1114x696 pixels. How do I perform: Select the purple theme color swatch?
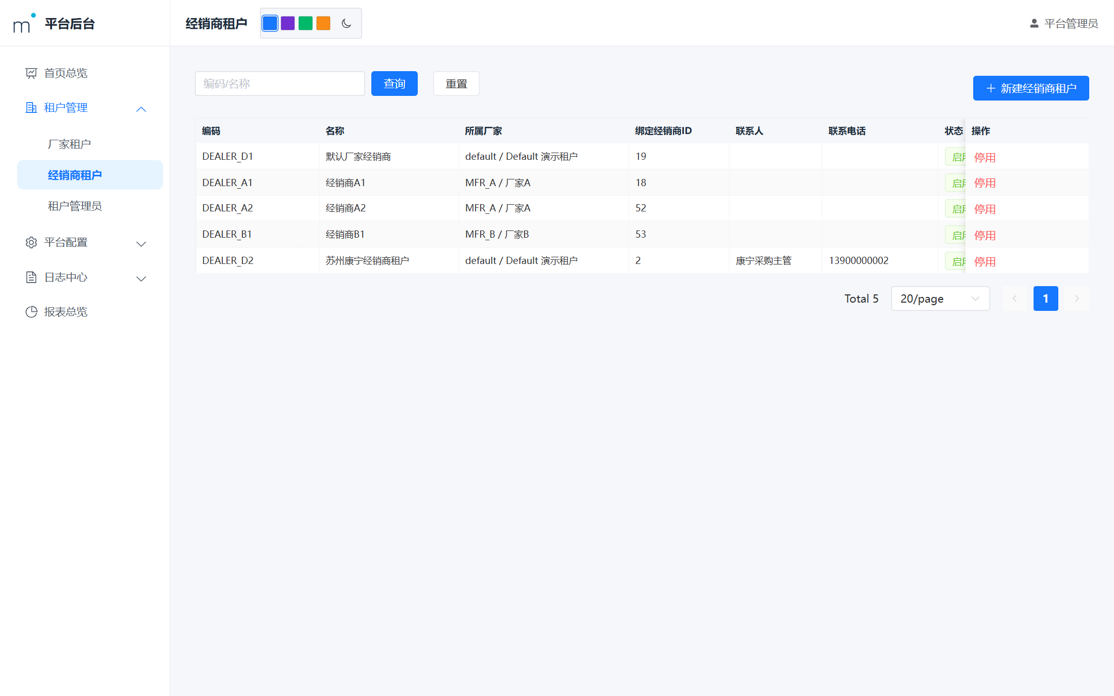(x=288, y=23)
